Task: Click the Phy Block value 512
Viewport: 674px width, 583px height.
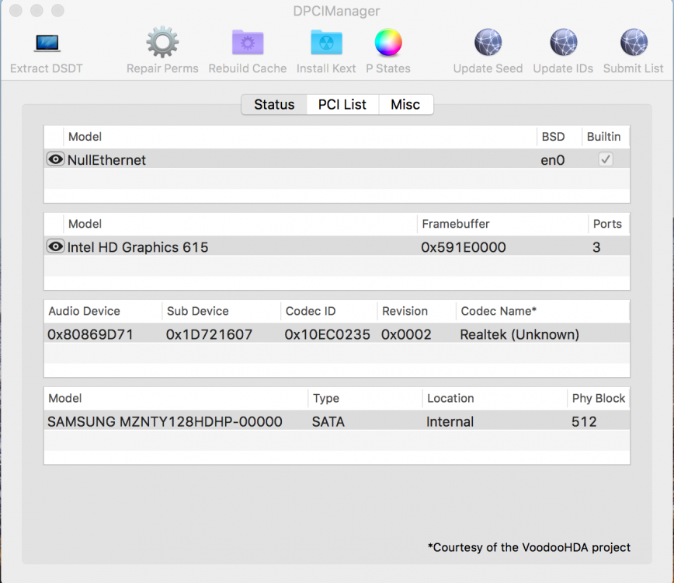Action: pos(584,421)
